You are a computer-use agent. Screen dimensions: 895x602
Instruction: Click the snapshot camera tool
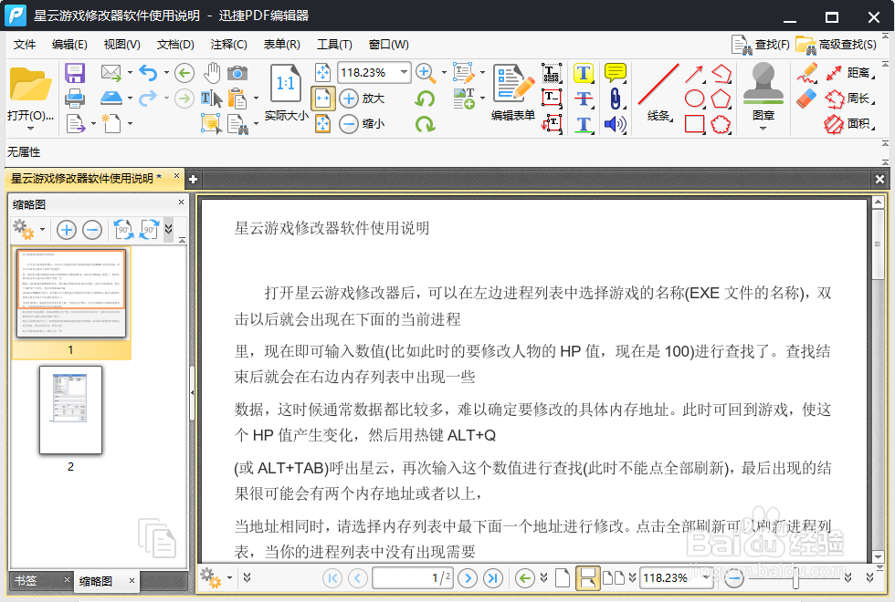(x=237, y=73)
